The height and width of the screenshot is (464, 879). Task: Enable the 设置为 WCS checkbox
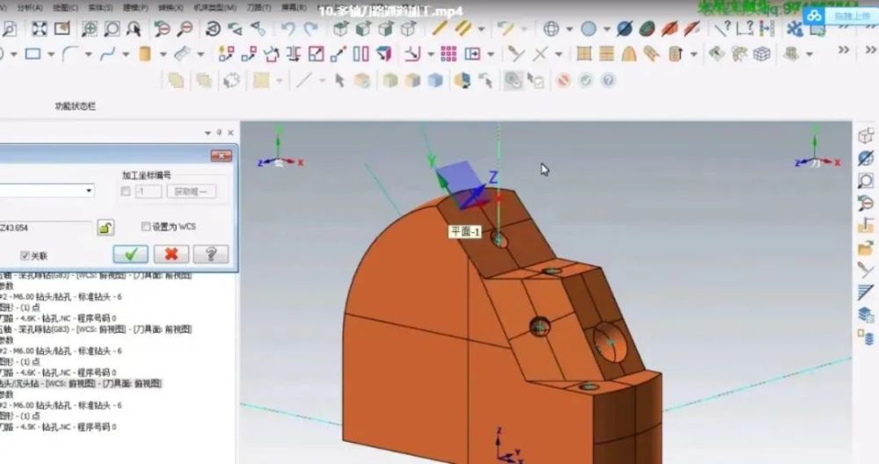[x=146, y=227]
